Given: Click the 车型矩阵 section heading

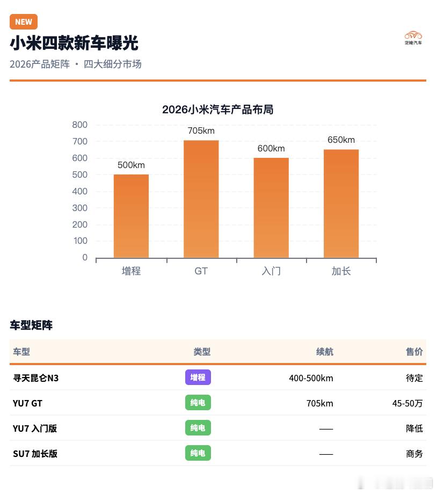Looking at the screenshot, I should [x=31, y=325].
